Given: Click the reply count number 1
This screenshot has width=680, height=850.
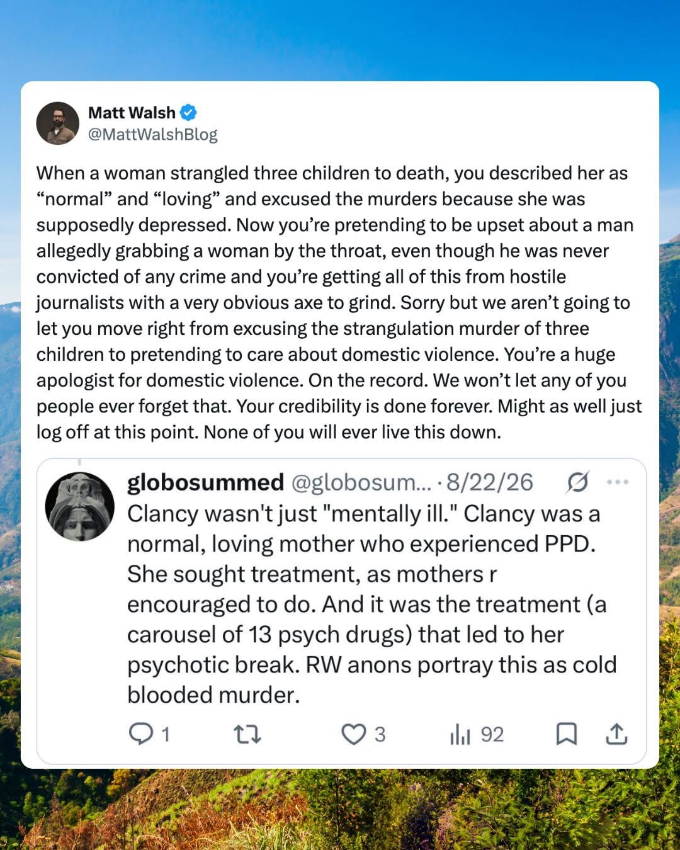Looking at the screenshot, I should pyautogui.click(x=166, y=735).
